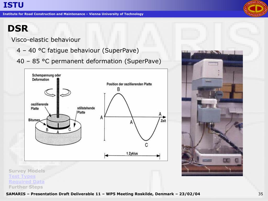Viewport: 268px width, 201px height.
Task: Click the rotation arrows around the shaft
Action: (58, 92)
